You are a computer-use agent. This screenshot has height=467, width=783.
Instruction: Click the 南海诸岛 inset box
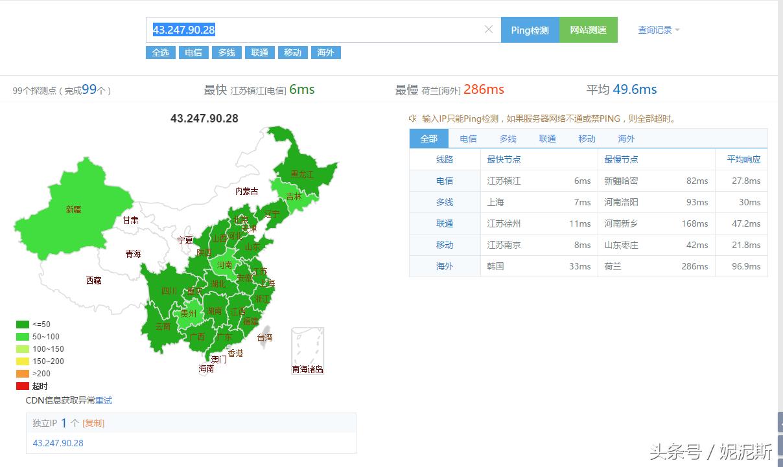coord(307,350)
